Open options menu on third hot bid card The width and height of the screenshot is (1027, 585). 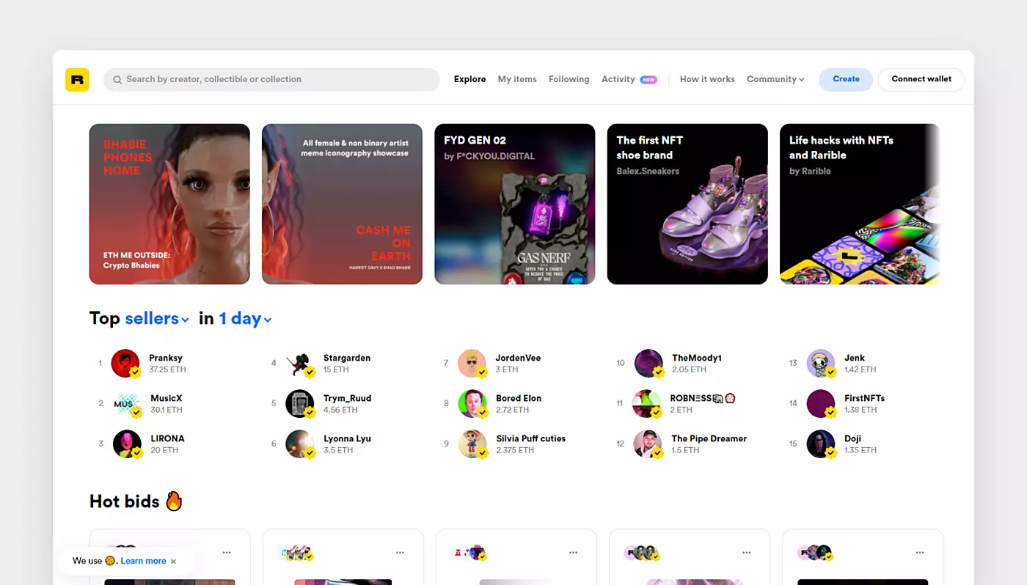[x=573, y=553]
